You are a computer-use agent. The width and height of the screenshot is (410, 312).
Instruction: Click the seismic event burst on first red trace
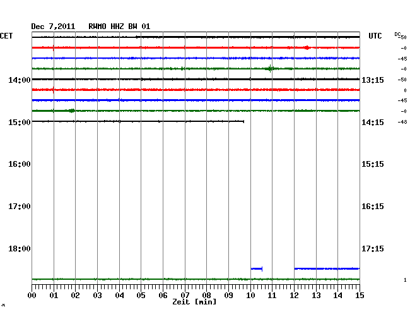point(307,47)
